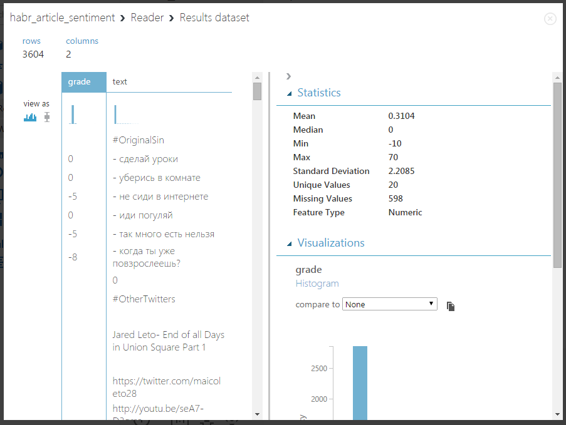Select the grade column header
This screenshot has height=425, width=566.
tap(83, 82)
